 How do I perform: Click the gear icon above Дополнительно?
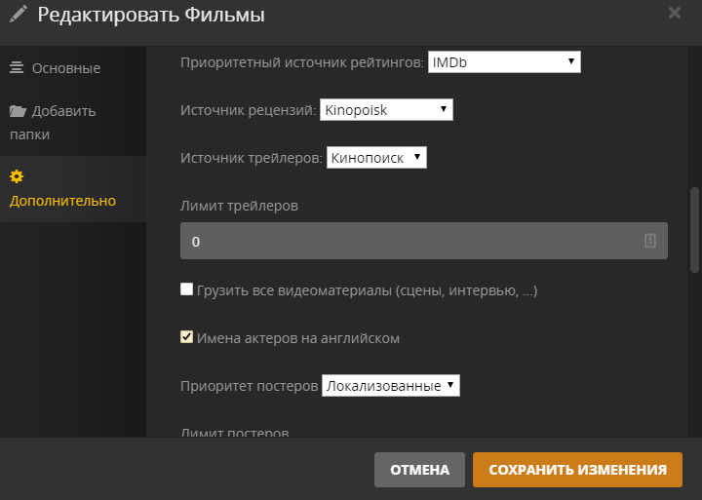(17, 177)
